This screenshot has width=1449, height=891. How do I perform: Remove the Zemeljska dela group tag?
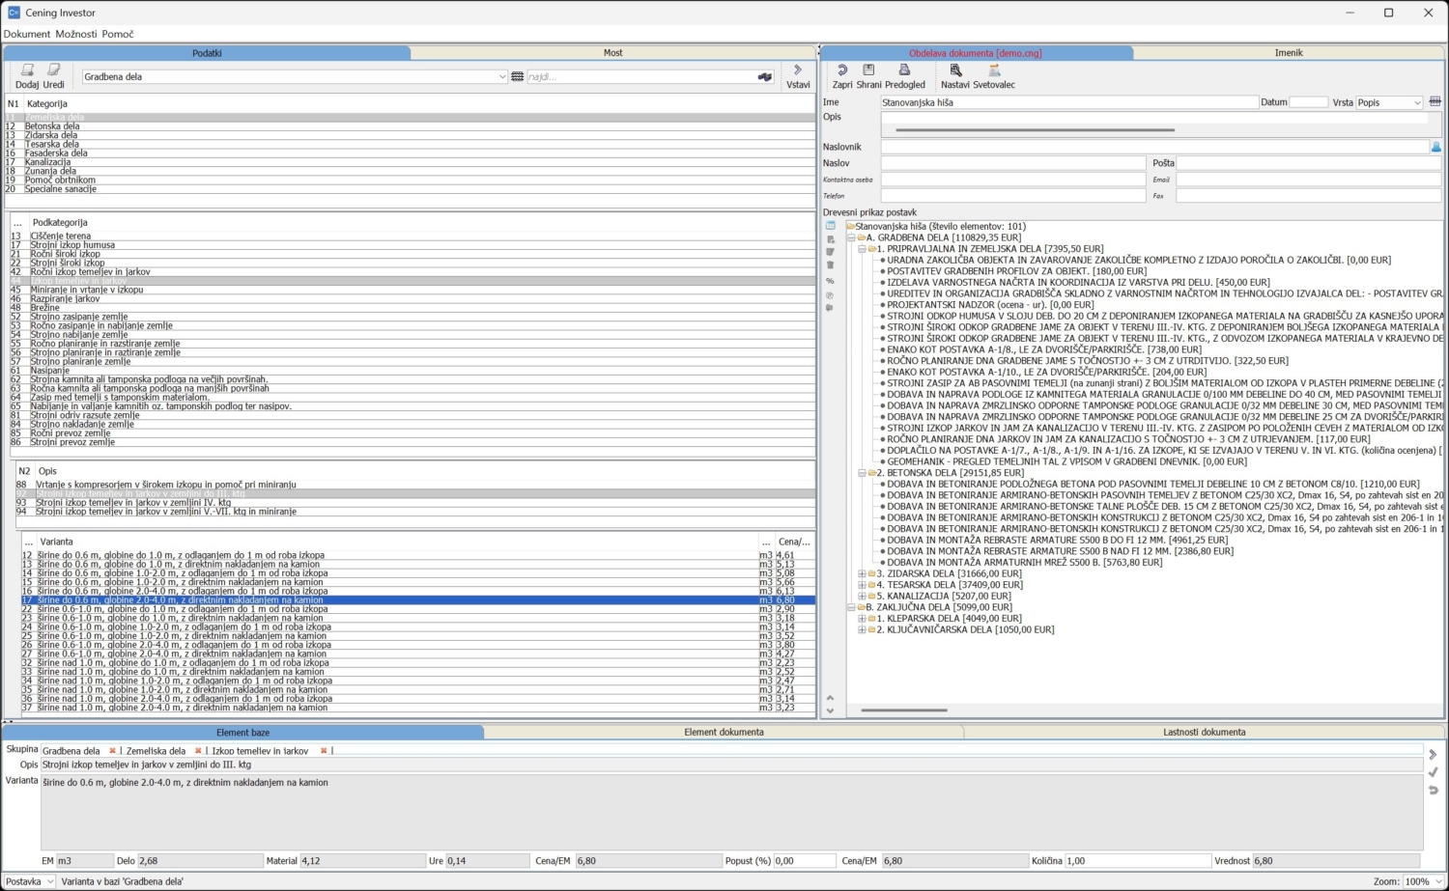pyautogui.click(x=198, y=751)
